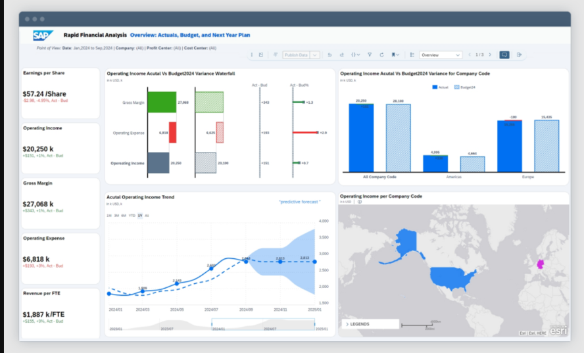
Task: Toggle the comment mode speech bubble icon
Action: click(504, 55)
